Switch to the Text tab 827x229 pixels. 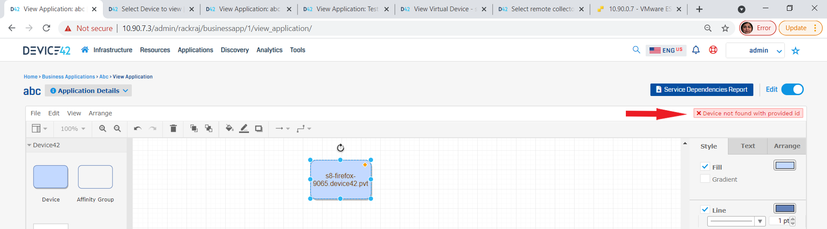pos(747,146)
